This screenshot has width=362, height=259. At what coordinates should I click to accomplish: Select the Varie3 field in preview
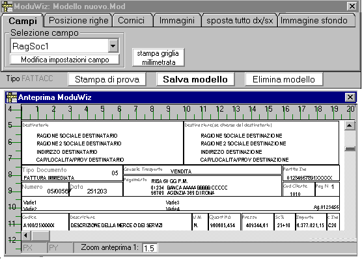(173, 203)
